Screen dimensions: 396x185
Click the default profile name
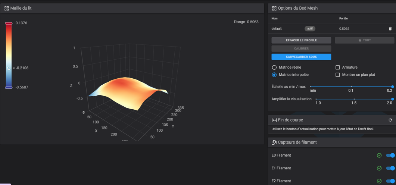pyautogui.click(x=277, y=29)
